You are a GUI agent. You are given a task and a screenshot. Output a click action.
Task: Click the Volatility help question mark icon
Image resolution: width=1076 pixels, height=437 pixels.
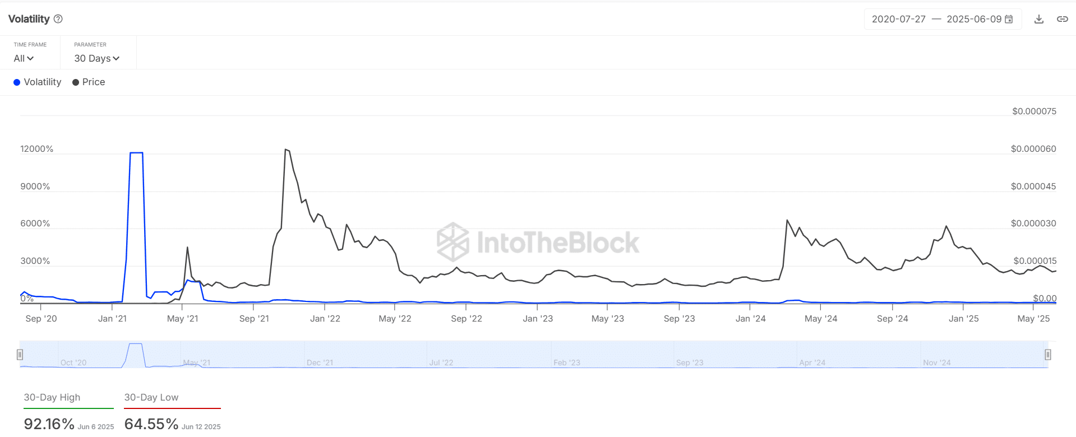click(58, 19)
